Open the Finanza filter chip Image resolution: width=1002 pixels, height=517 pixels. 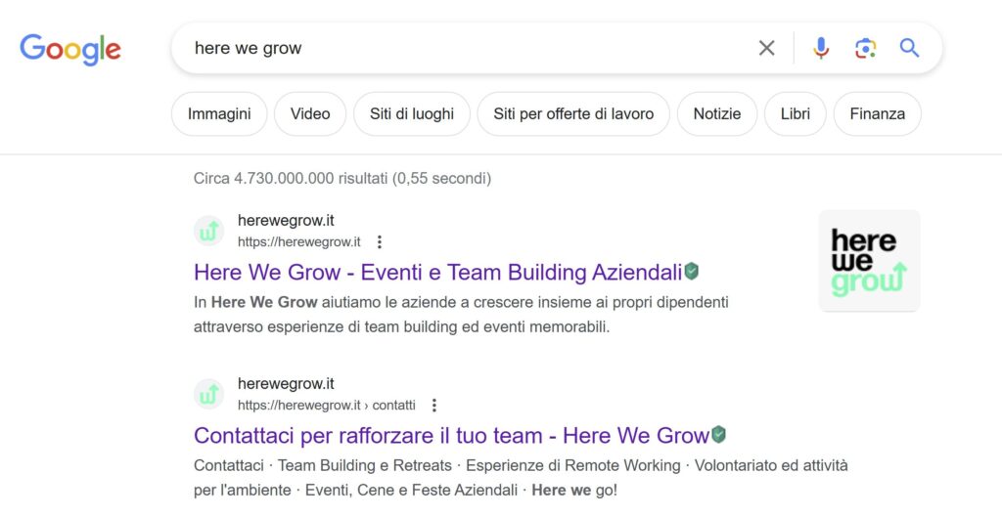point(877,114)
